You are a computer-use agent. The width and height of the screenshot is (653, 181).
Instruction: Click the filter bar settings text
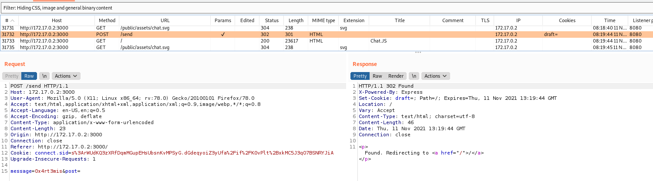(58, 8)
